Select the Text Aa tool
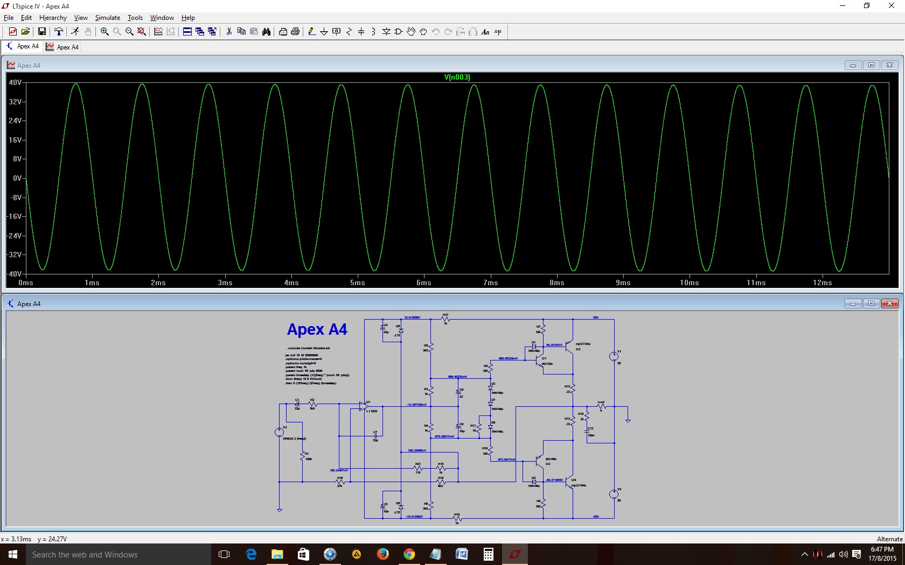 pyautogui.click(x=485, y=32)
